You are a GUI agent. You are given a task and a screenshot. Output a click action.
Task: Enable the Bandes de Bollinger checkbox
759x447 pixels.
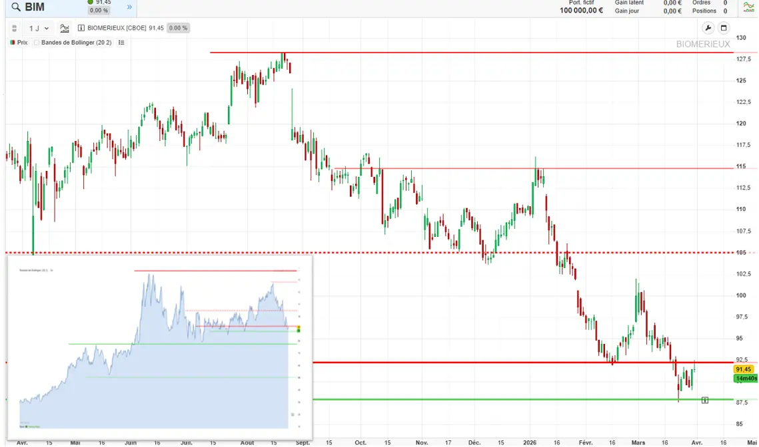tap(37, 42)
